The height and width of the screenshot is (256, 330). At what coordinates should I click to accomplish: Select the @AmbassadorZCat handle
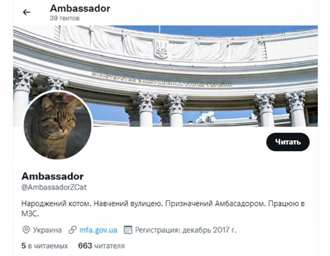(x=54, y=187)
